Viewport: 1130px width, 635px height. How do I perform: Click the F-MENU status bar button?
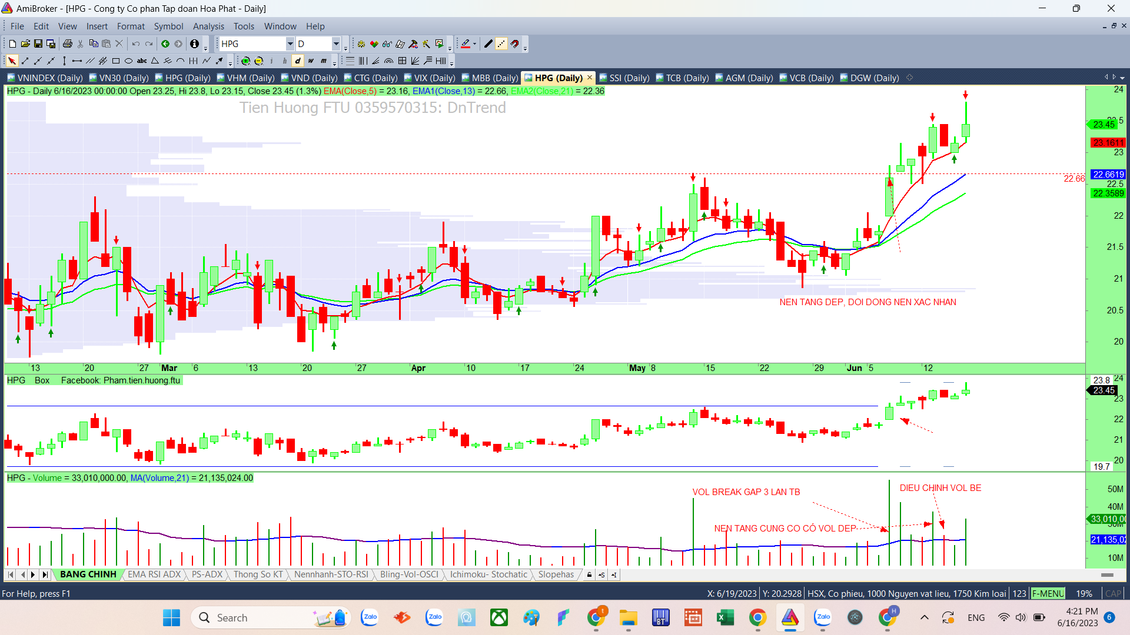[x=1048, y=593]
